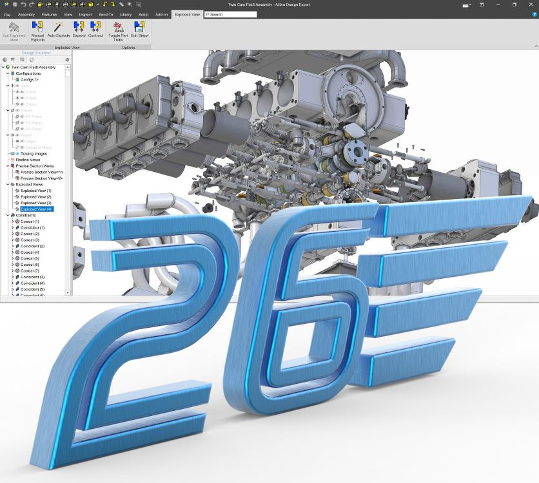Screen dimensions: 539x483
Task: Run the Auto Explode wand tool
Action: point(58,30)
